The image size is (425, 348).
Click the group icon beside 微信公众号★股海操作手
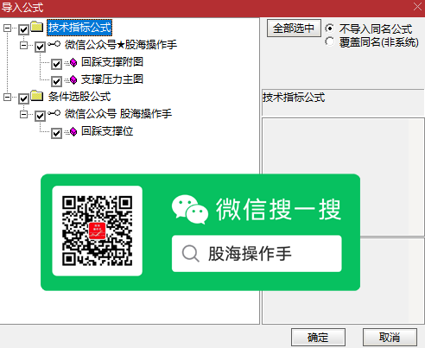coord(54,44)
